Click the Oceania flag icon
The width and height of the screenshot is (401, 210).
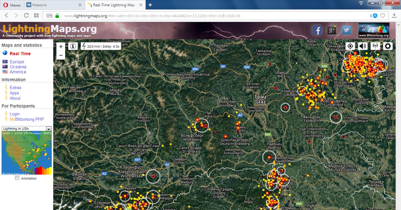coord(5,67)
